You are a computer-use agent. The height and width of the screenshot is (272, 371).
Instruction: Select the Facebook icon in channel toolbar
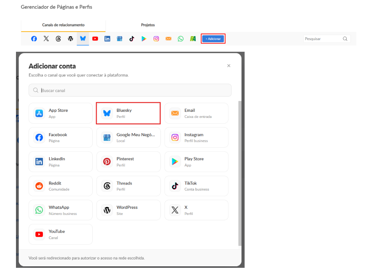34,38
